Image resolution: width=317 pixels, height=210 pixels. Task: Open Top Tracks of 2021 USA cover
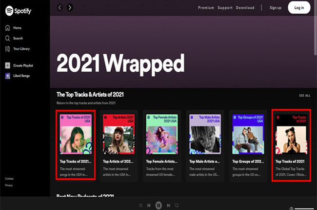[76, 134]
